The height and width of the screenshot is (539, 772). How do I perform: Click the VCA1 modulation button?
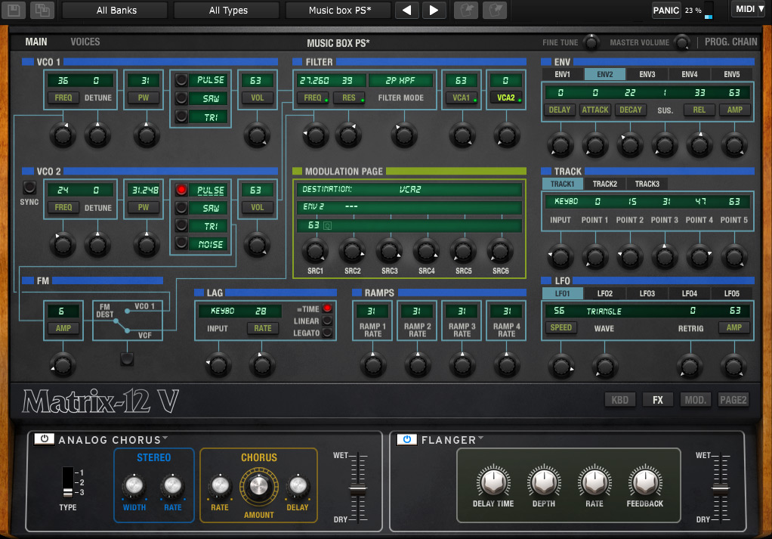pyautogui.click(x=462, y=98)
